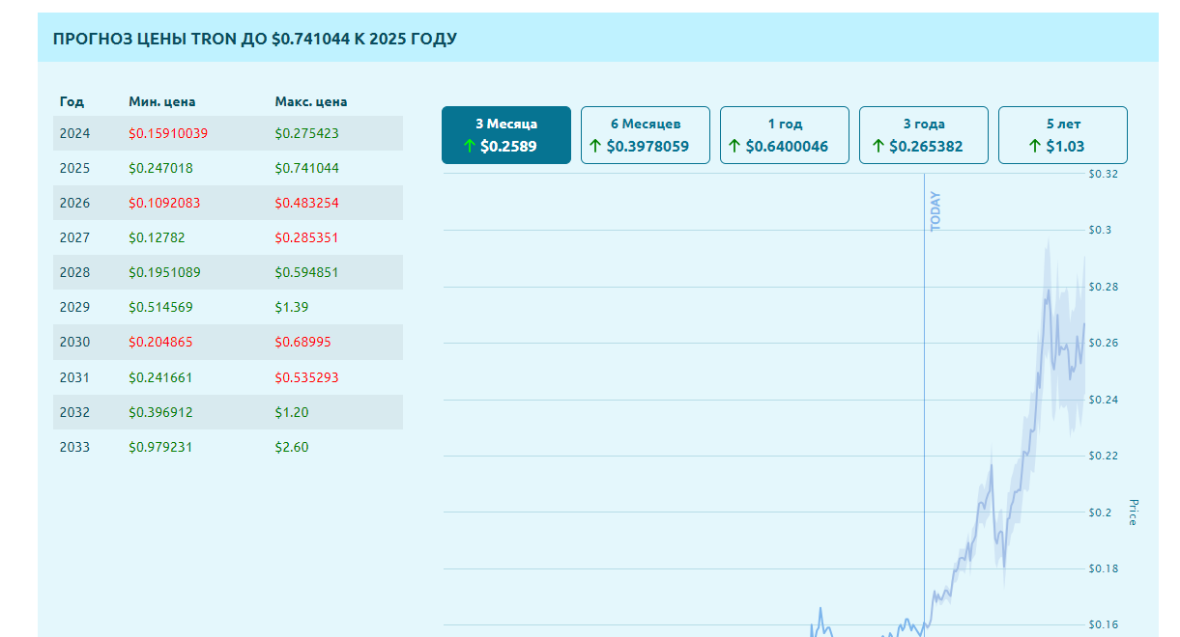Click min price $0.241661

pos(160,377)
